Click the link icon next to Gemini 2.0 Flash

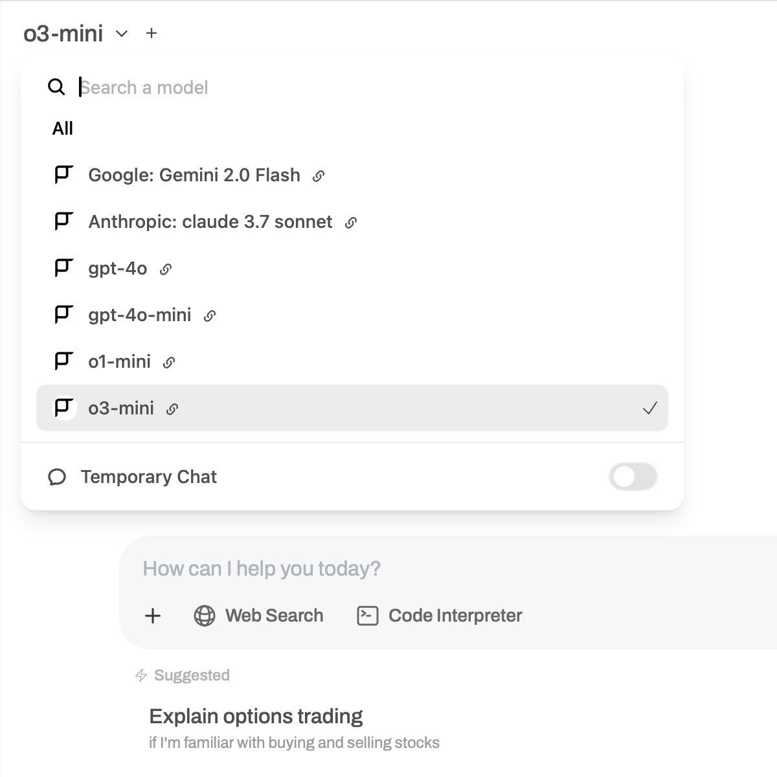tap(319, 176)
